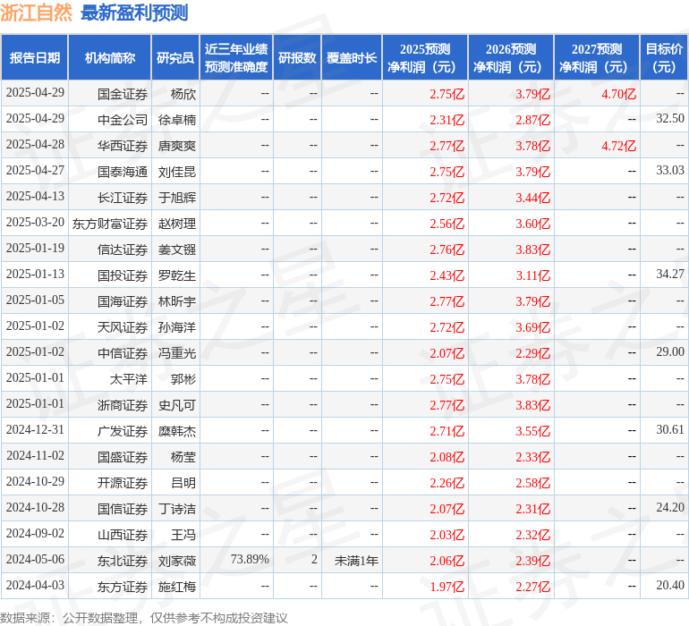Viewport: 689px width, 626px height.
Task: Sort by the 报告日期 column header
Action: pos(34,58)
